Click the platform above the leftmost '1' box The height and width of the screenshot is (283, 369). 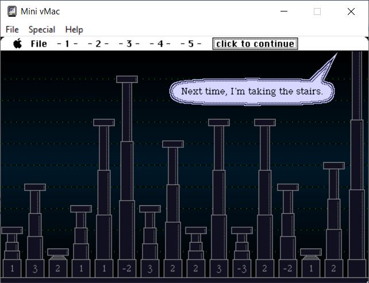coord(12,230)
